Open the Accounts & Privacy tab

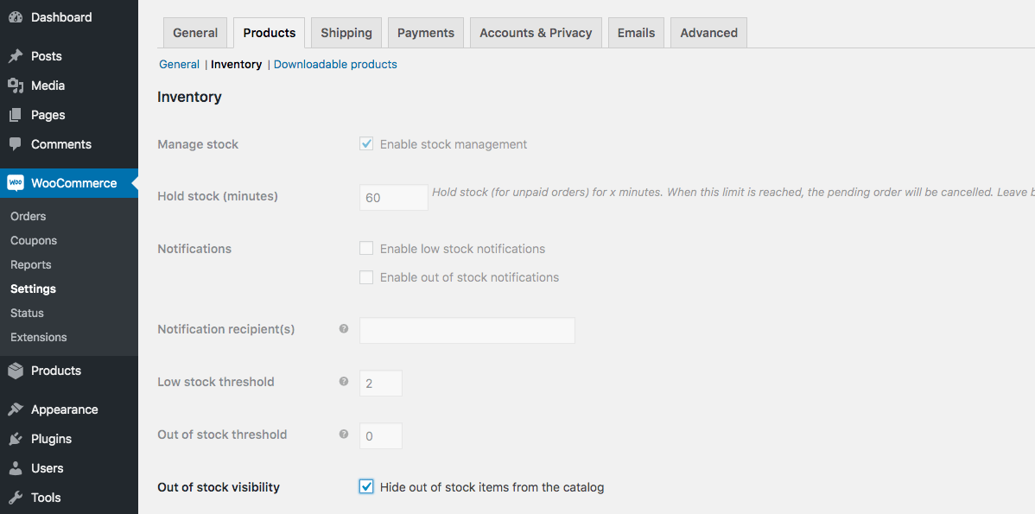tap(536, 33)
